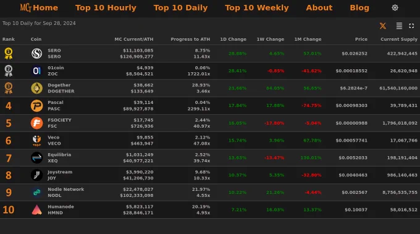Sort by Current Supply header
Screen dimensions: 420x234
click(399, 39)
